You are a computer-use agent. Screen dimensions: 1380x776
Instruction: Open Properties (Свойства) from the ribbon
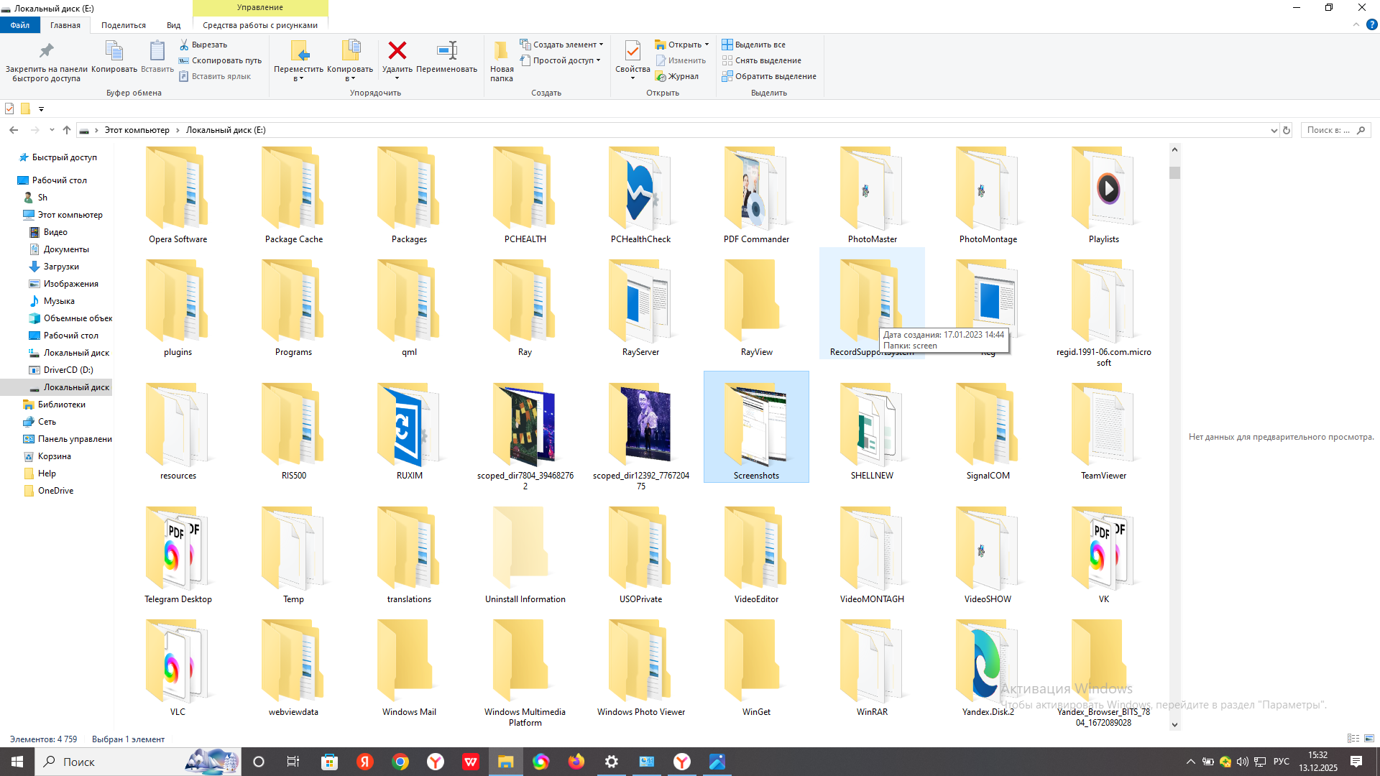(632, 51)
